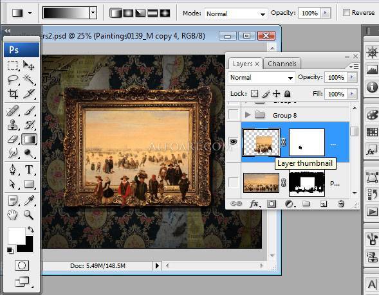
Task: Open Layers panel Opacity slider arrow
Action: pyautogui.click(x=352, y=77)
